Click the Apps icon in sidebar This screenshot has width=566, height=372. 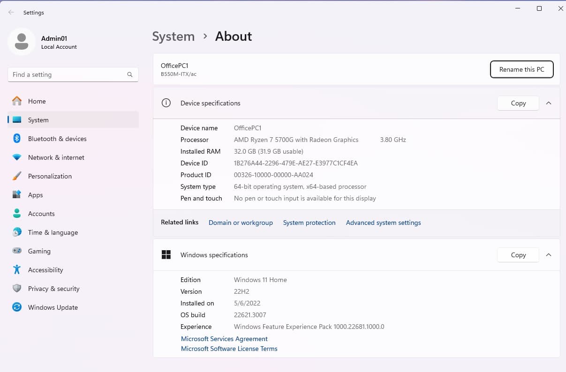point(17,195)
